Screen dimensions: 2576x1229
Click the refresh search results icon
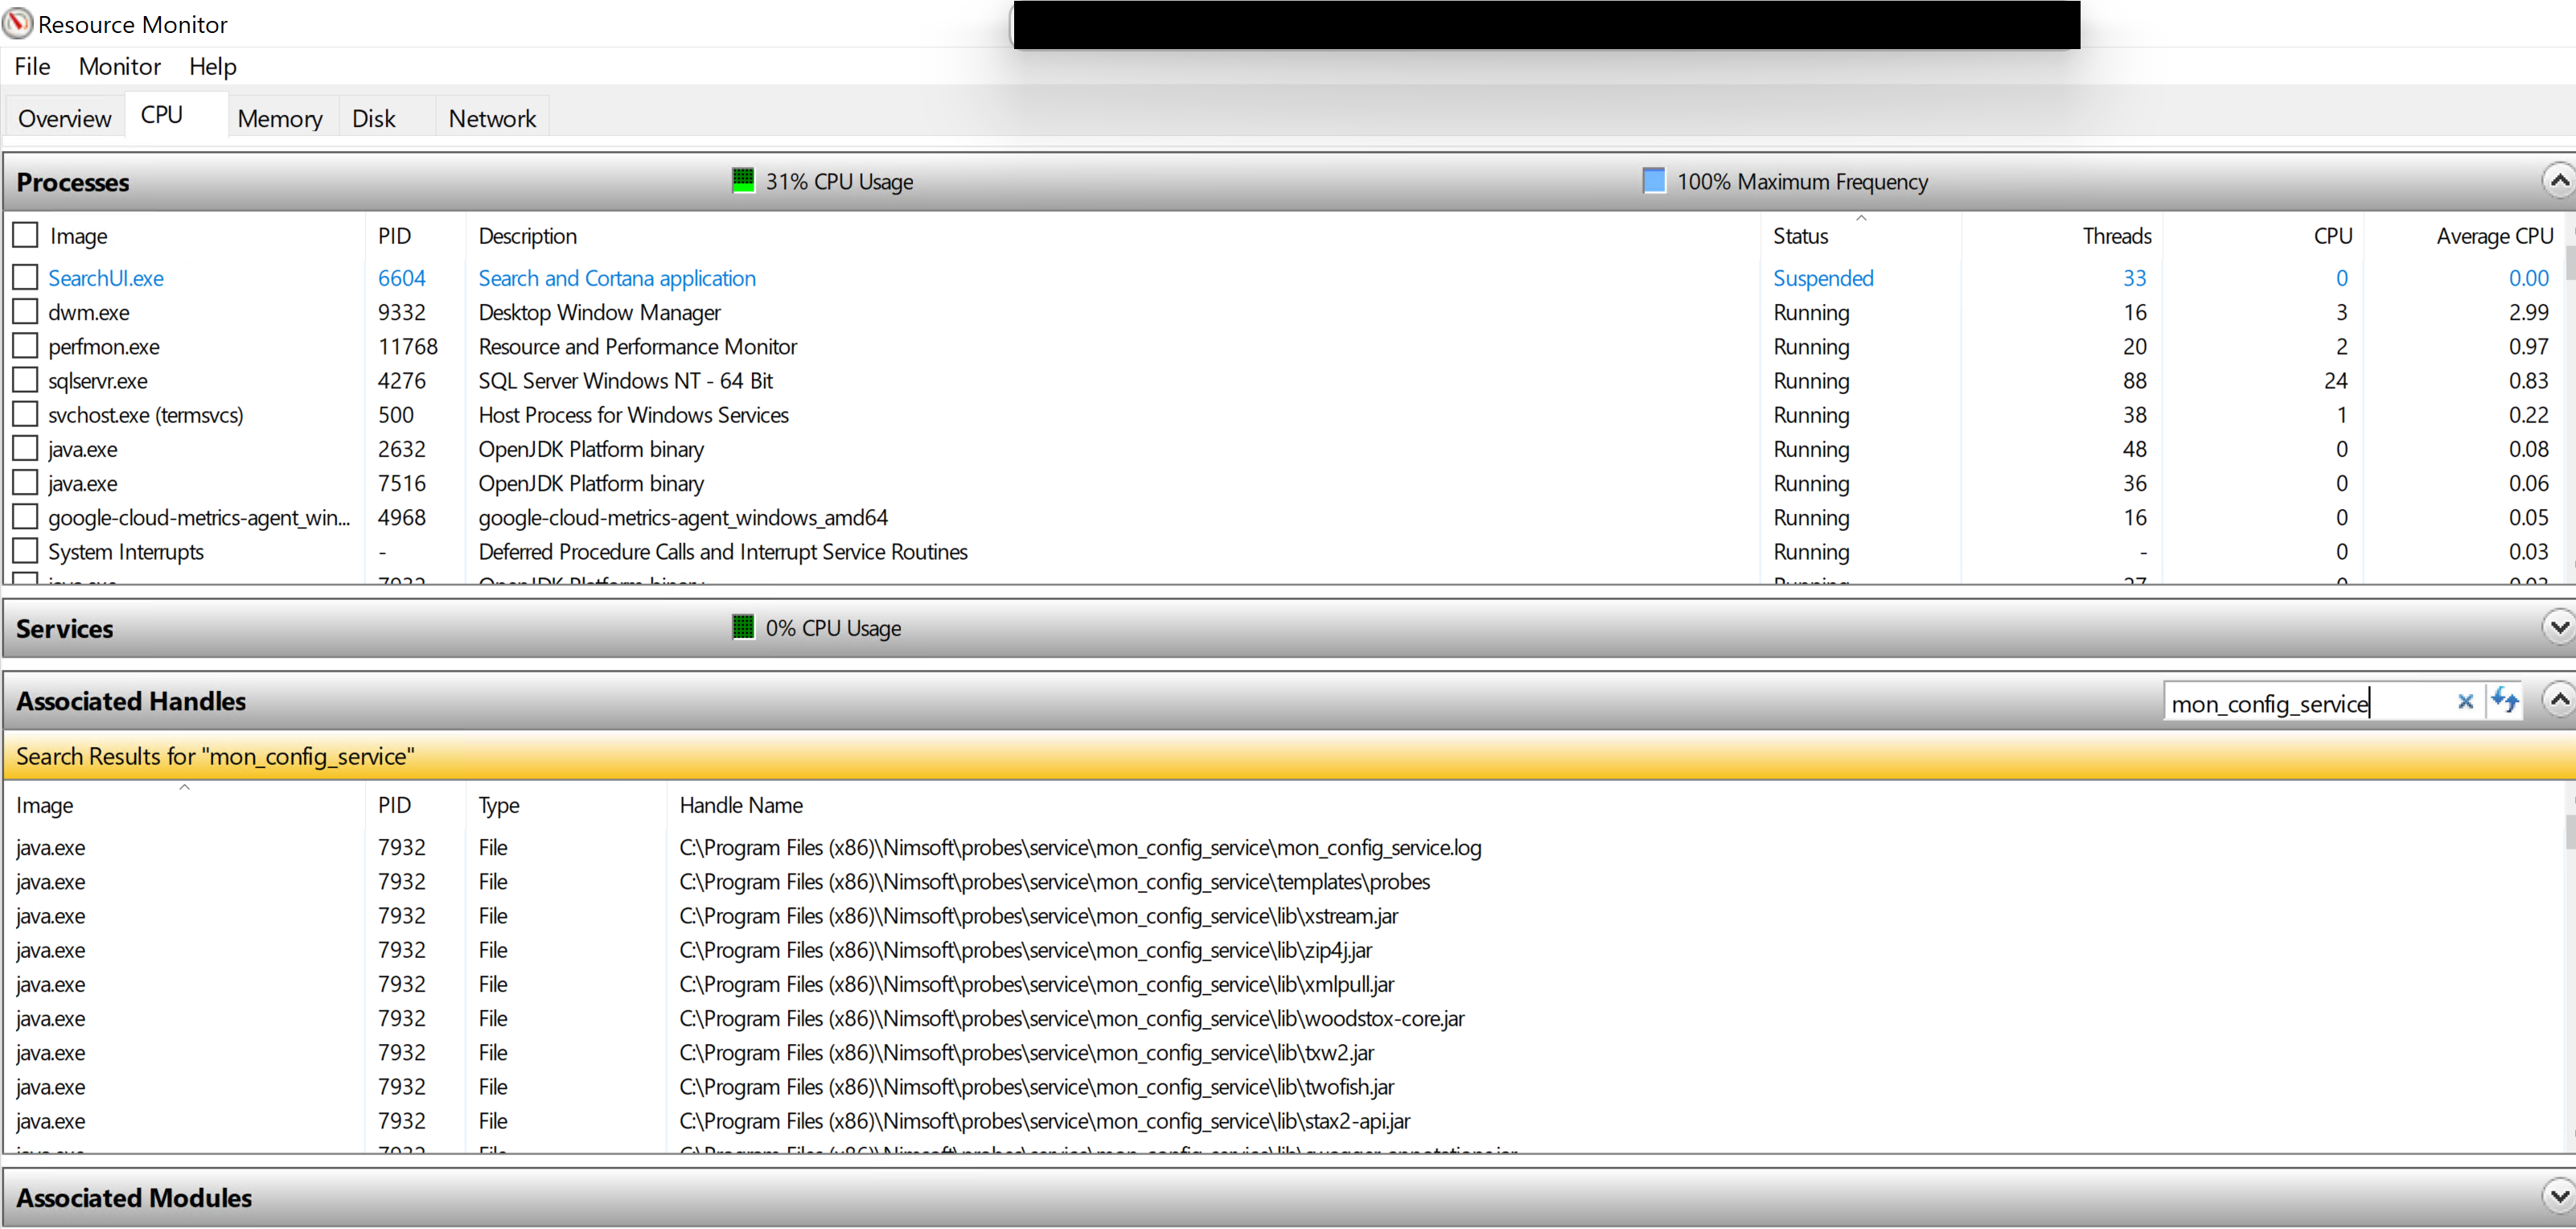pyautogui.click(x=2504, y=700)
